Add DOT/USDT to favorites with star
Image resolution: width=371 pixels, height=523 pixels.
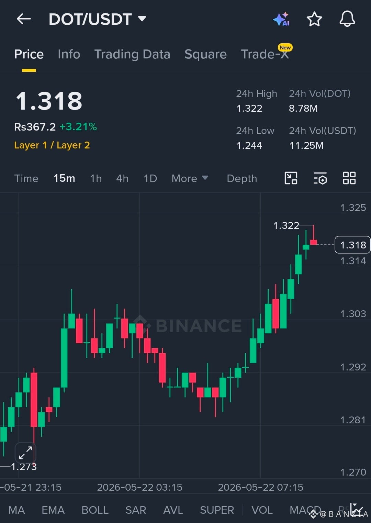point(314,19)
